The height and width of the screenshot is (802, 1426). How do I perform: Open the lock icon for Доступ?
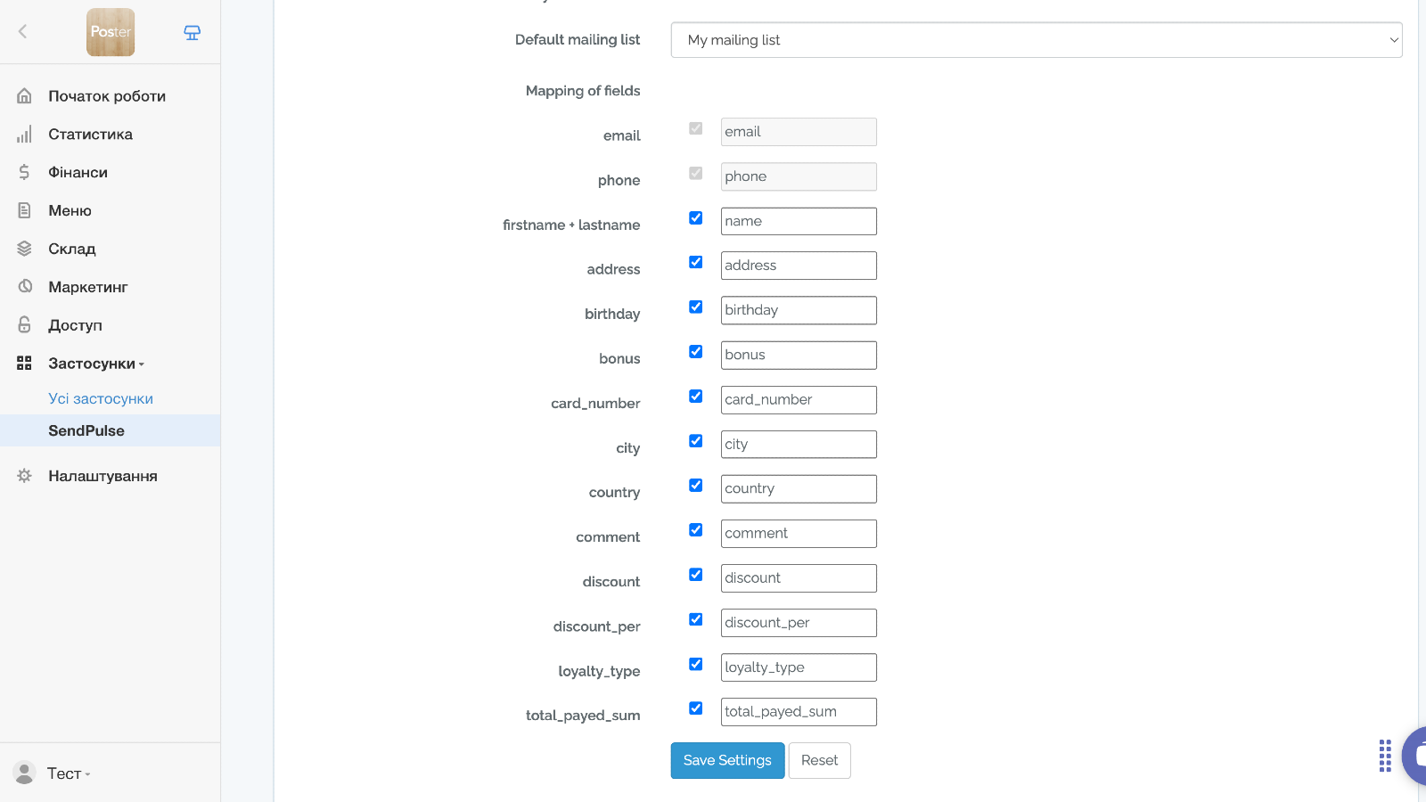(24, 325)
